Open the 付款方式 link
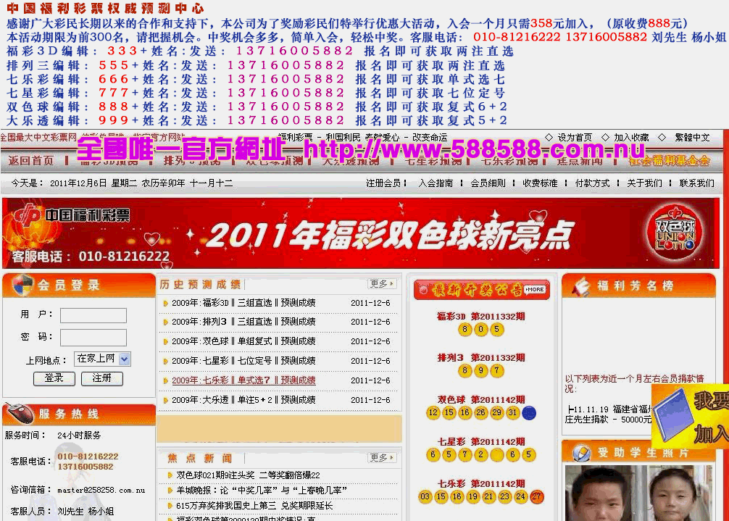The width and height of the screenshot is (729, 521). coord(592,183)
